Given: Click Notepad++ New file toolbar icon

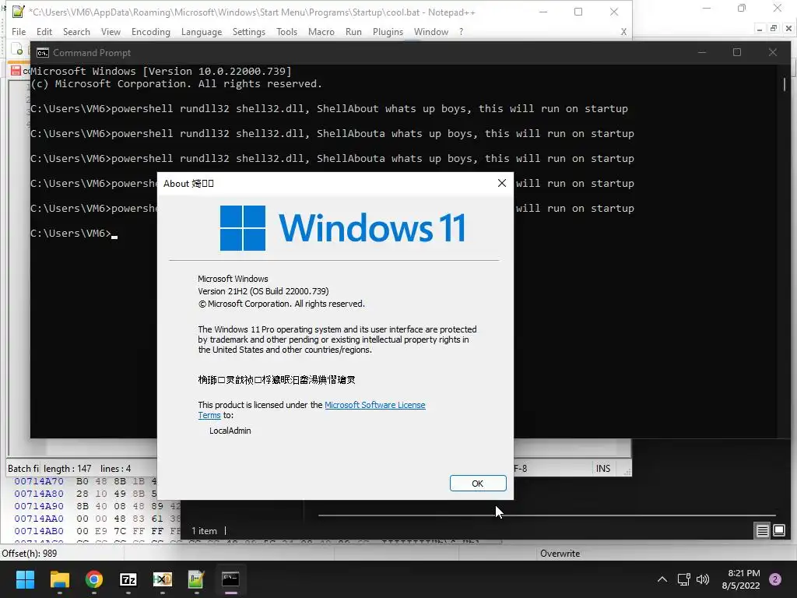Looking at the screenshot, I should point(17,50).
